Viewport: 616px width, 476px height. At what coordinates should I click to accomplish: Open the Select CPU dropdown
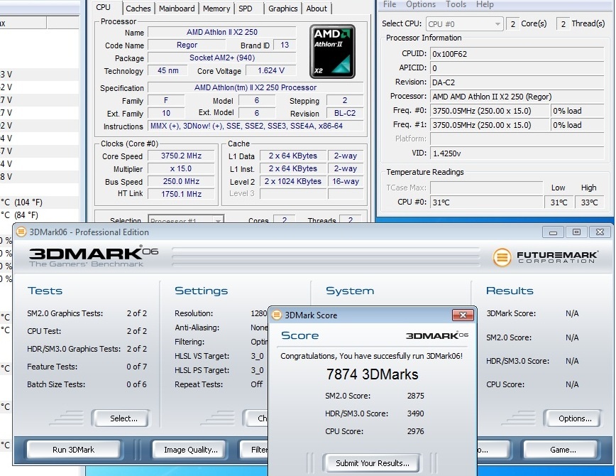[x=464, y=23]
